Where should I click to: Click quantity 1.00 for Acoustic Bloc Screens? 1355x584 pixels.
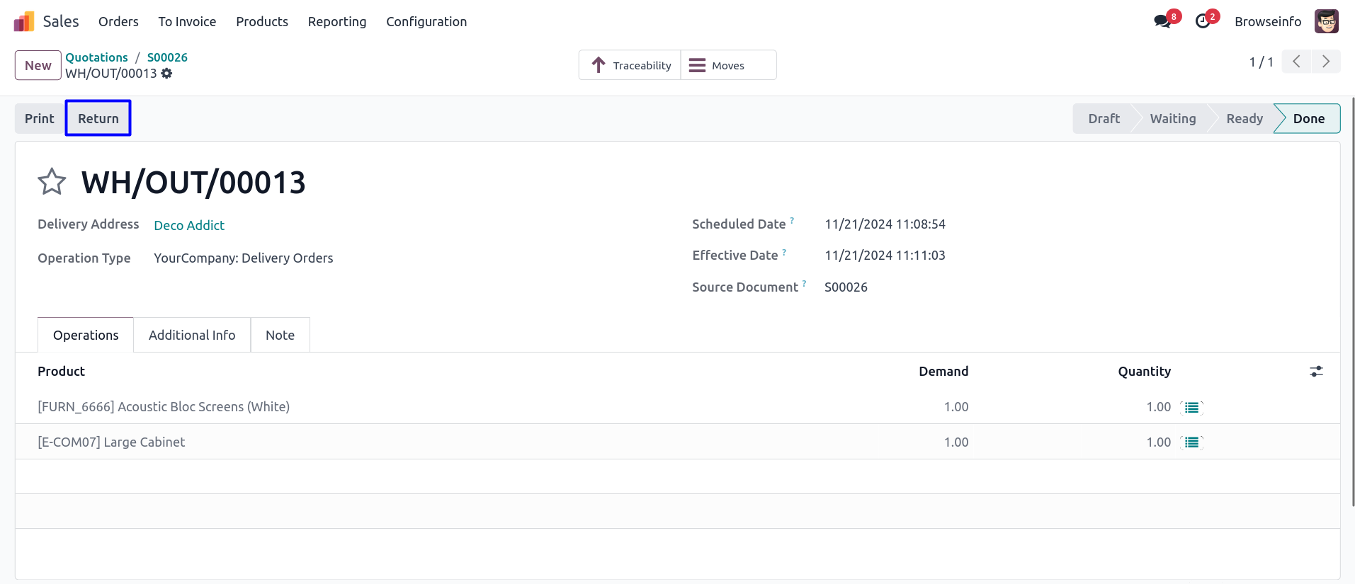click(x=1158, y=407)
